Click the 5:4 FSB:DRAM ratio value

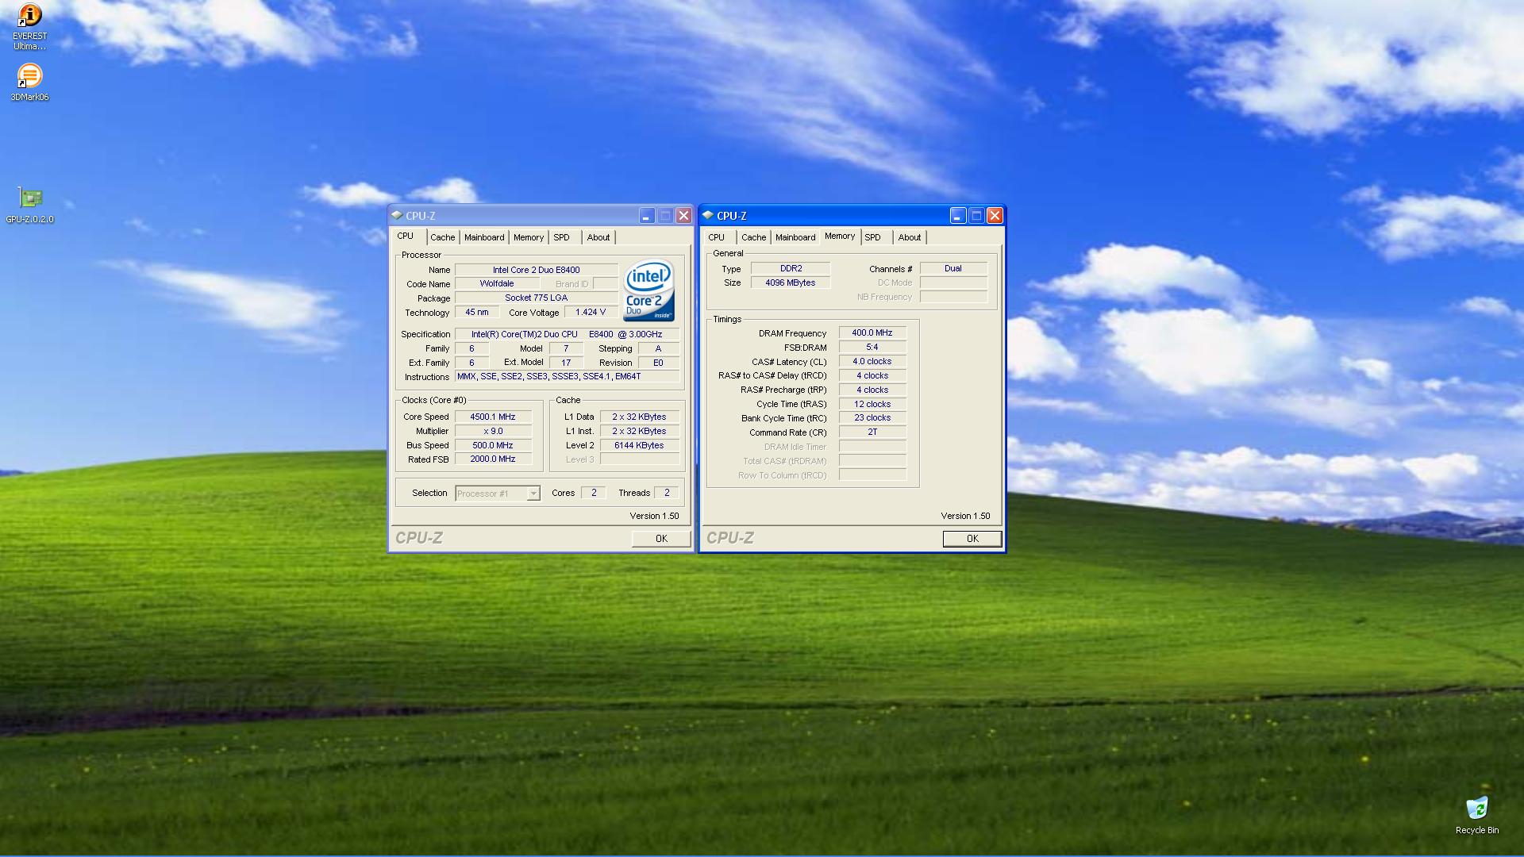pos(872,348)
